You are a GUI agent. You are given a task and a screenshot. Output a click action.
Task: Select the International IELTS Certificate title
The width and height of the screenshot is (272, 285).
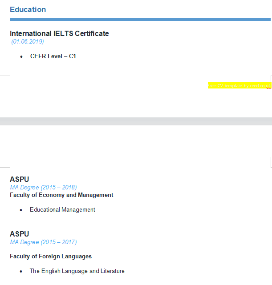pos(59,33)
